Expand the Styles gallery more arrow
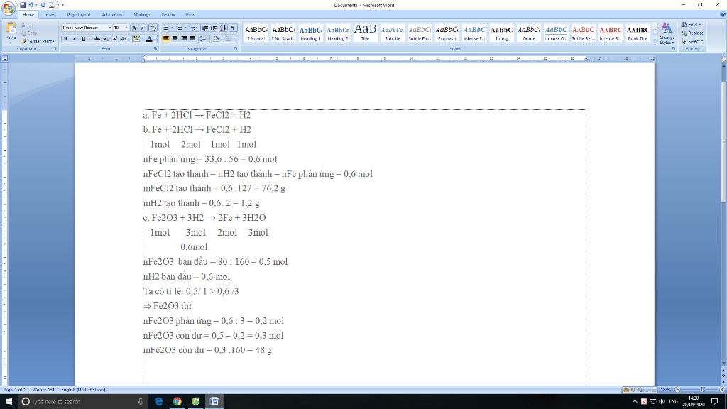 (x=655, y=40)
